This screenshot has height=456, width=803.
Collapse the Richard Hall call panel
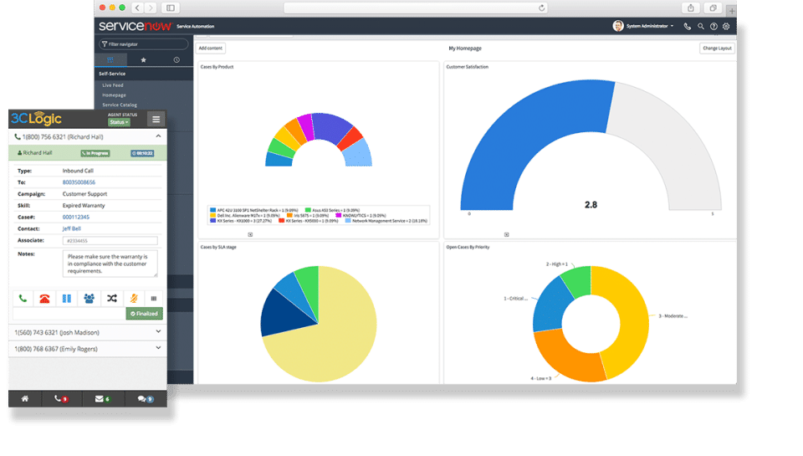(158, 136)
